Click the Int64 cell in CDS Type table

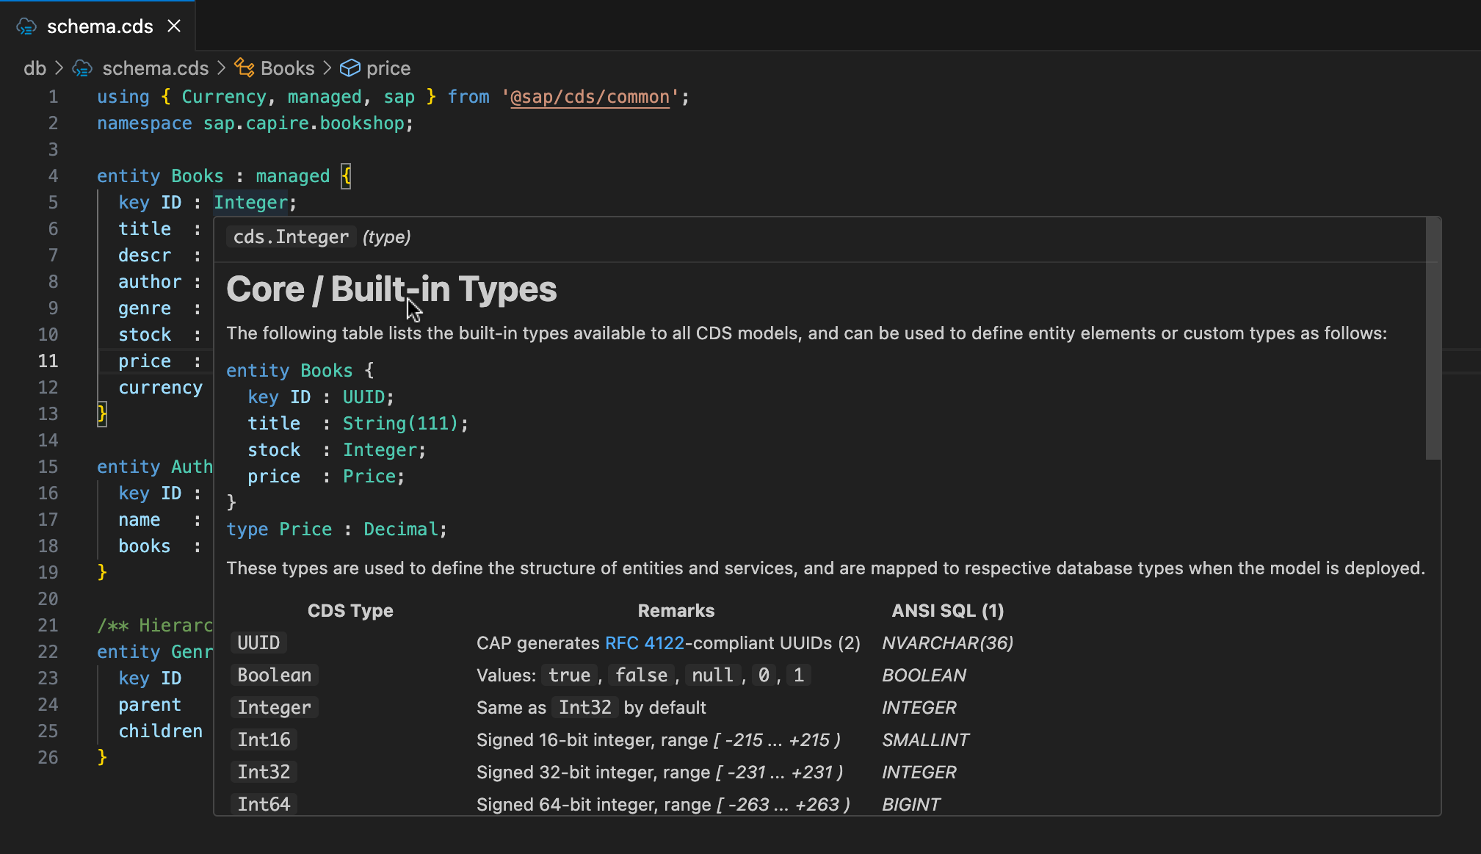264,805
